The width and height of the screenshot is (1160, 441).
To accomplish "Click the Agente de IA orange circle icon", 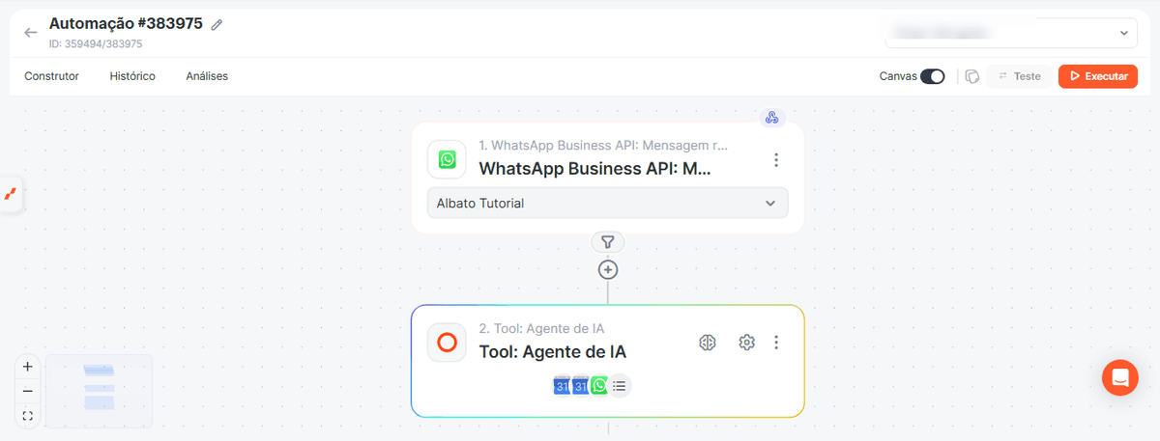I will tap(447, 343).
